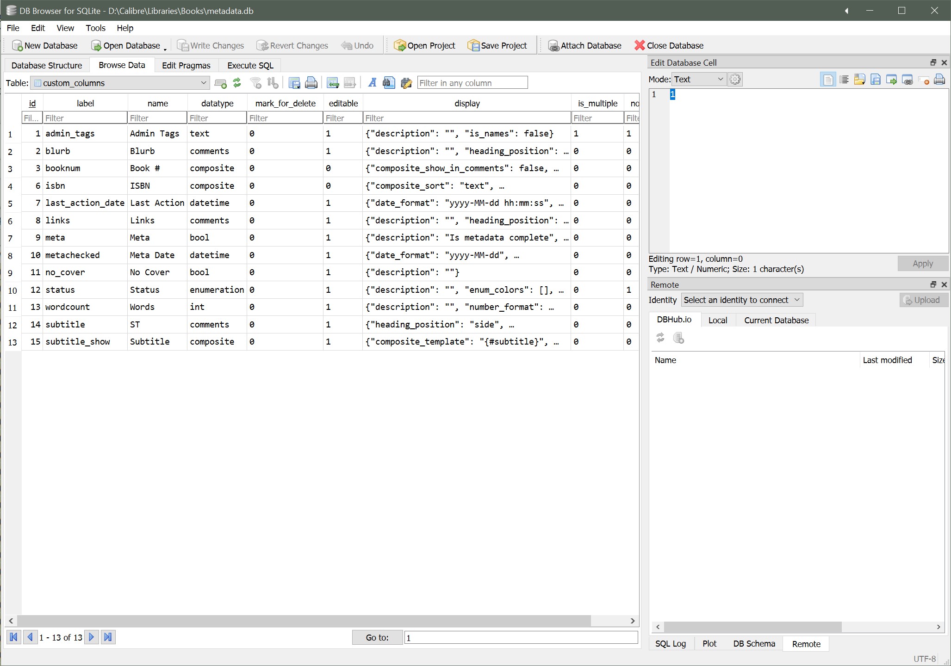Refresh the table data with green arrows
The width and height of the screenshot is (951, 666).
coord(237,83)
